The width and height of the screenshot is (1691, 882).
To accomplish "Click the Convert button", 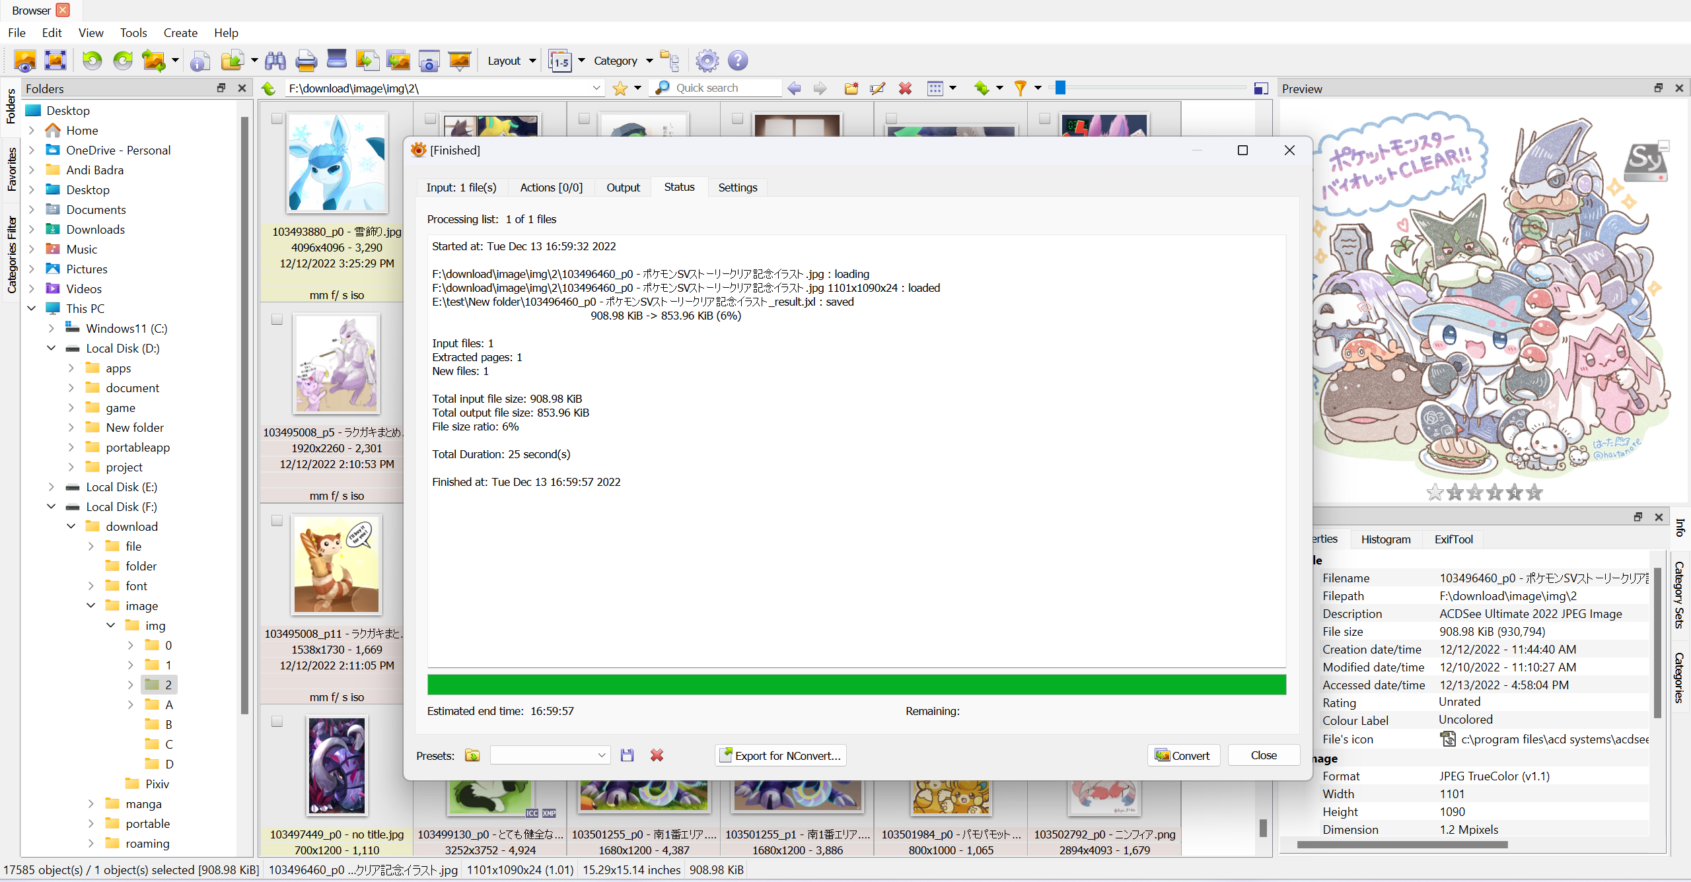I will coord(1182,755).
